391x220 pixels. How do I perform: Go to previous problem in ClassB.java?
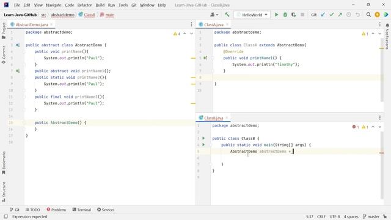(373, 127)
